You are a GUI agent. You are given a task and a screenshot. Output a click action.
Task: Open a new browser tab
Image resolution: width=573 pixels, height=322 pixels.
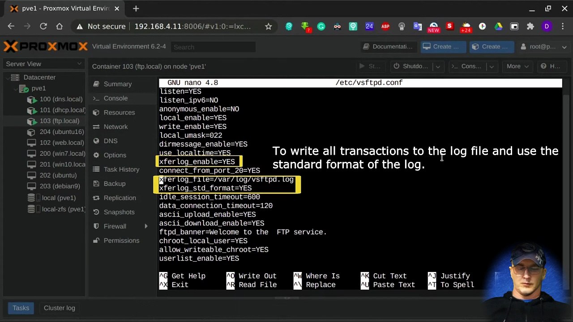(x=136, y=8)
